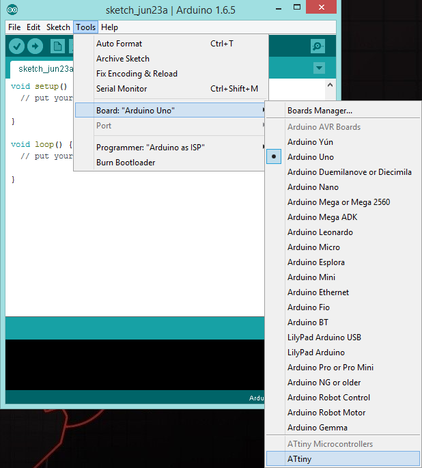
Task: Click the Arduino logo in title bar
Action: pyautogui.click(x=12, y=10)
